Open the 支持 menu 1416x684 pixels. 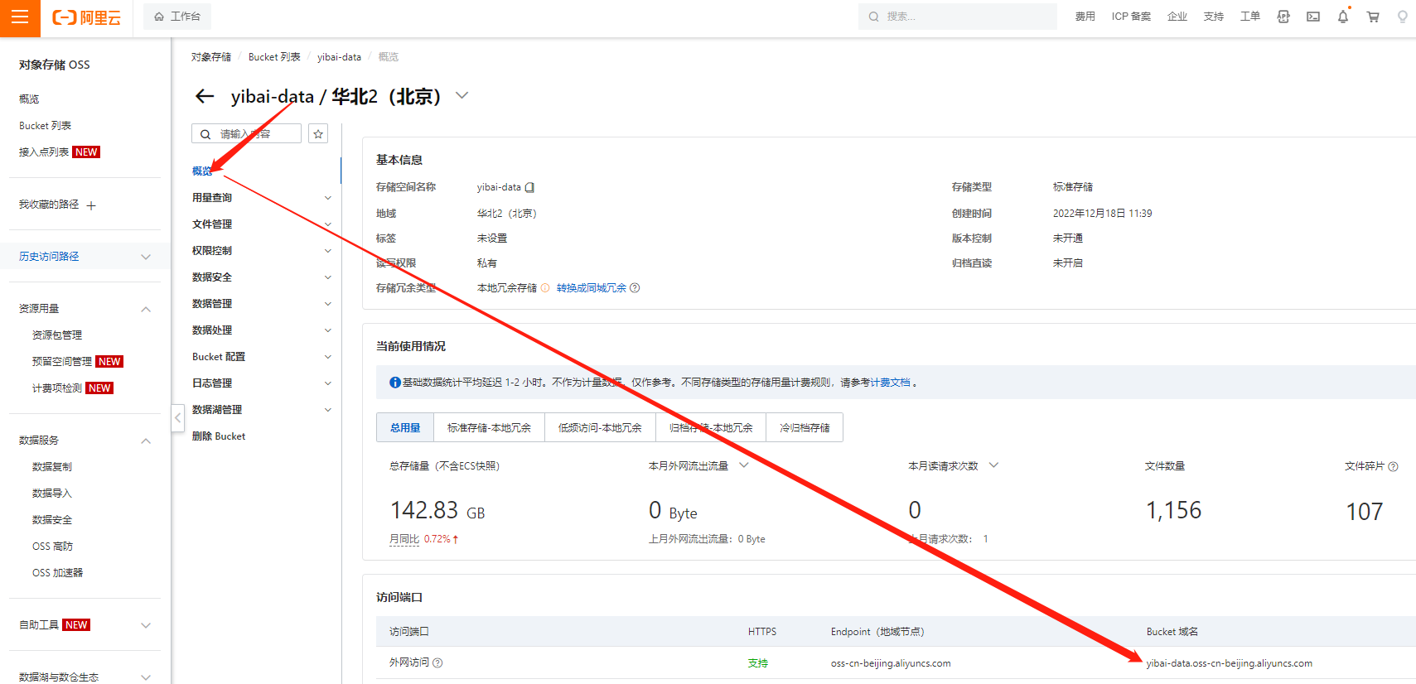point(1214,17)
